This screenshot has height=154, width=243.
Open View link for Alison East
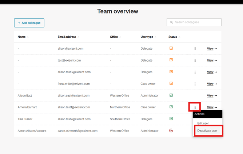point(212,96)
